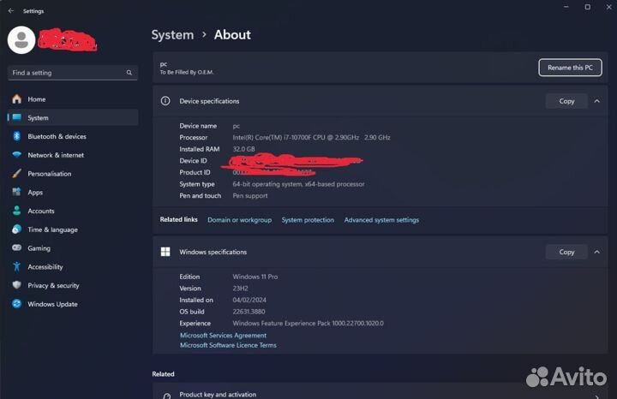Click Rename this PC button
The height and width of the screenshot is (399, 617).
click(570, 68)
